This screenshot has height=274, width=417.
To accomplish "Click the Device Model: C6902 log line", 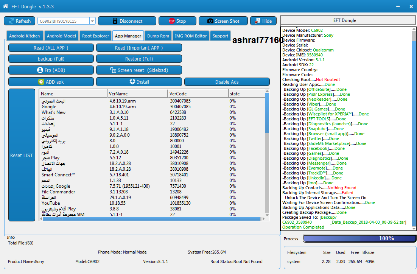I will 302,30.
